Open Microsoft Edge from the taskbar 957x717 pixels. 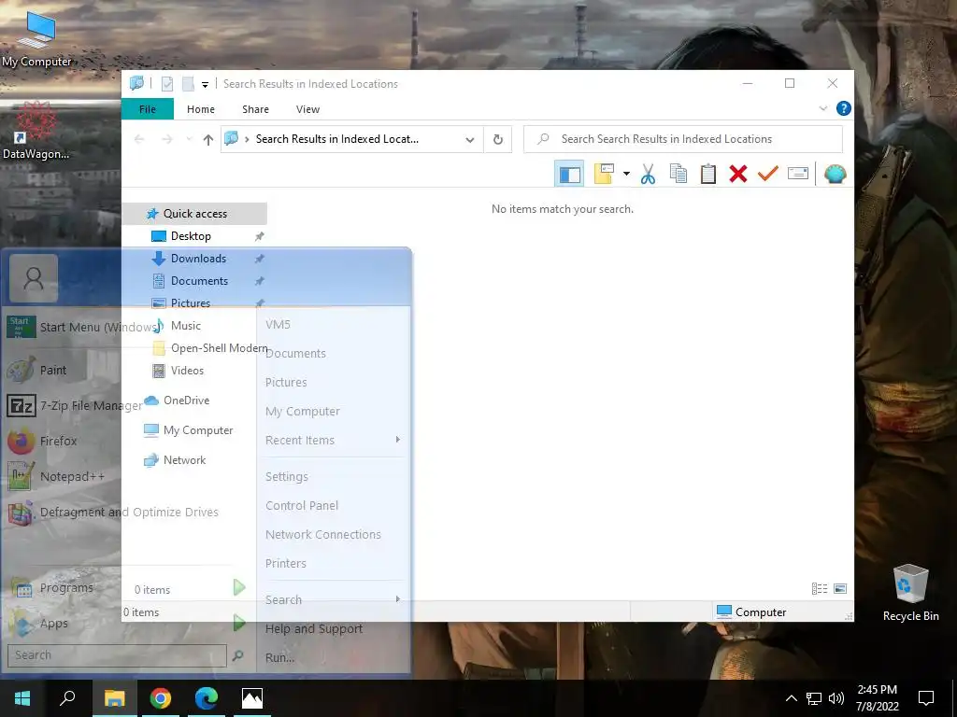[x=206, y=698]
